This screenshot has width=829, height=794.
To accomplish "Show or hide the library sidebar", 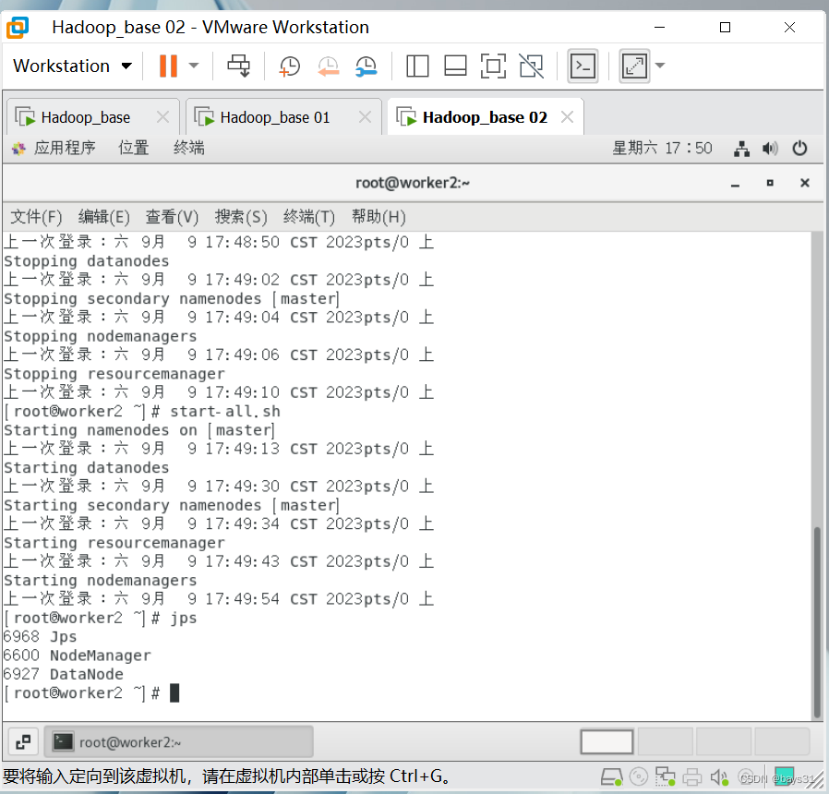I will (x=417, y=66).
